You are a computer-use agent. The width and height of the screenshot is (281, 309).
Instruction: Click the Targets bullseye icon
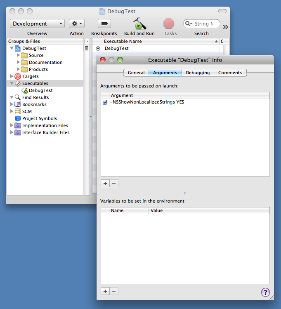pyautogui.click(x=18, y=76)
